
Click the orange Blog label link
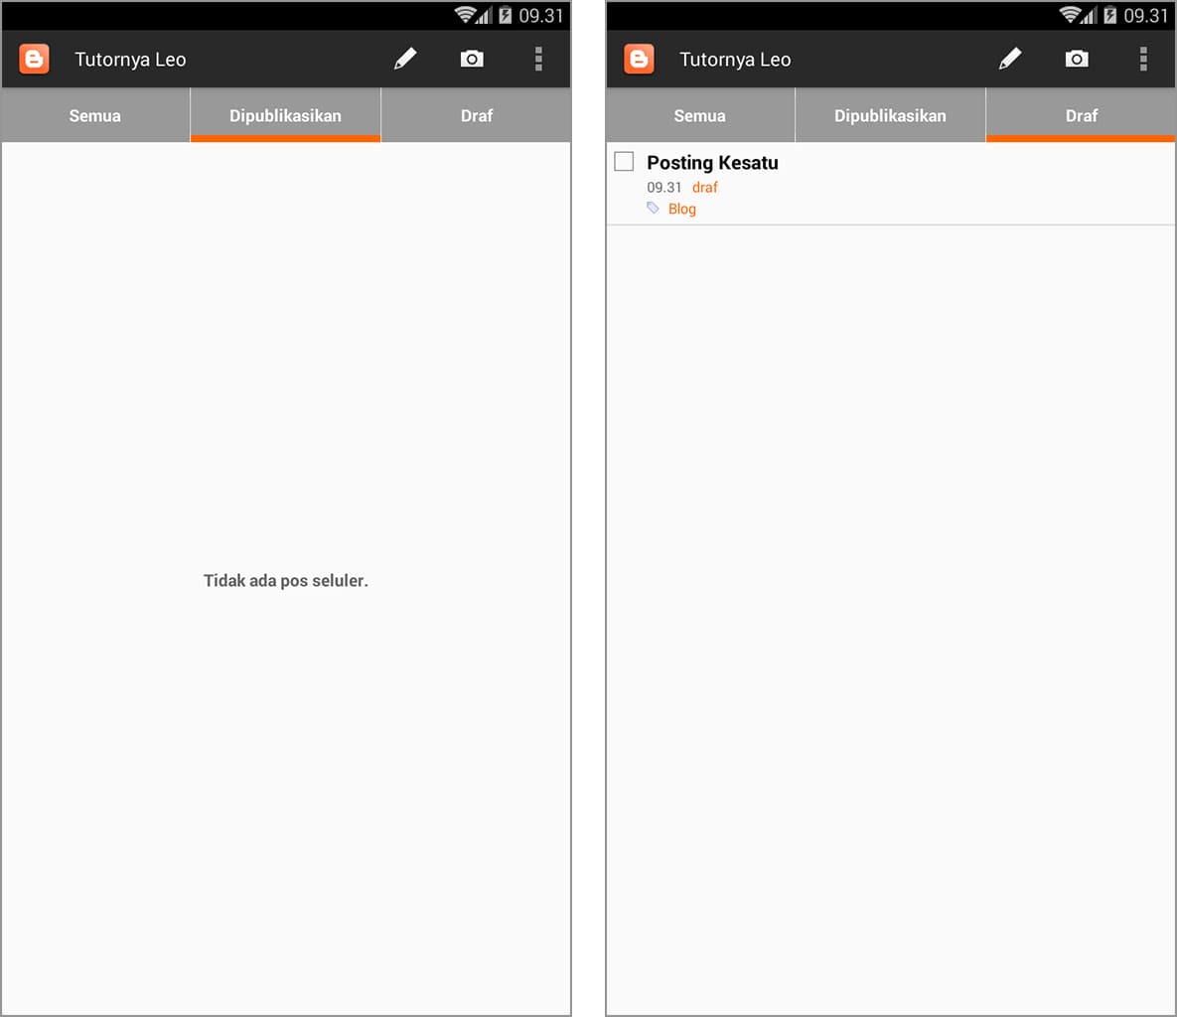click(x=682, y=209)
